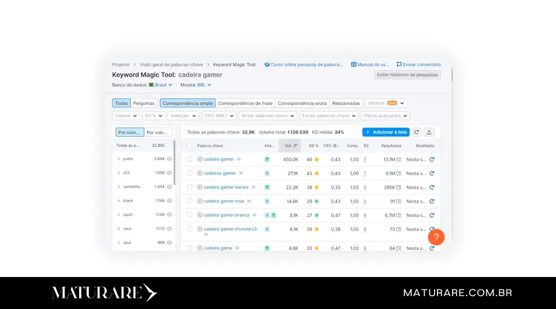Click the plus icon next to 'cadeira gamer branca'
Image resolution: width=556 pixels, height=309 pixels.
(x=199, y=215)
